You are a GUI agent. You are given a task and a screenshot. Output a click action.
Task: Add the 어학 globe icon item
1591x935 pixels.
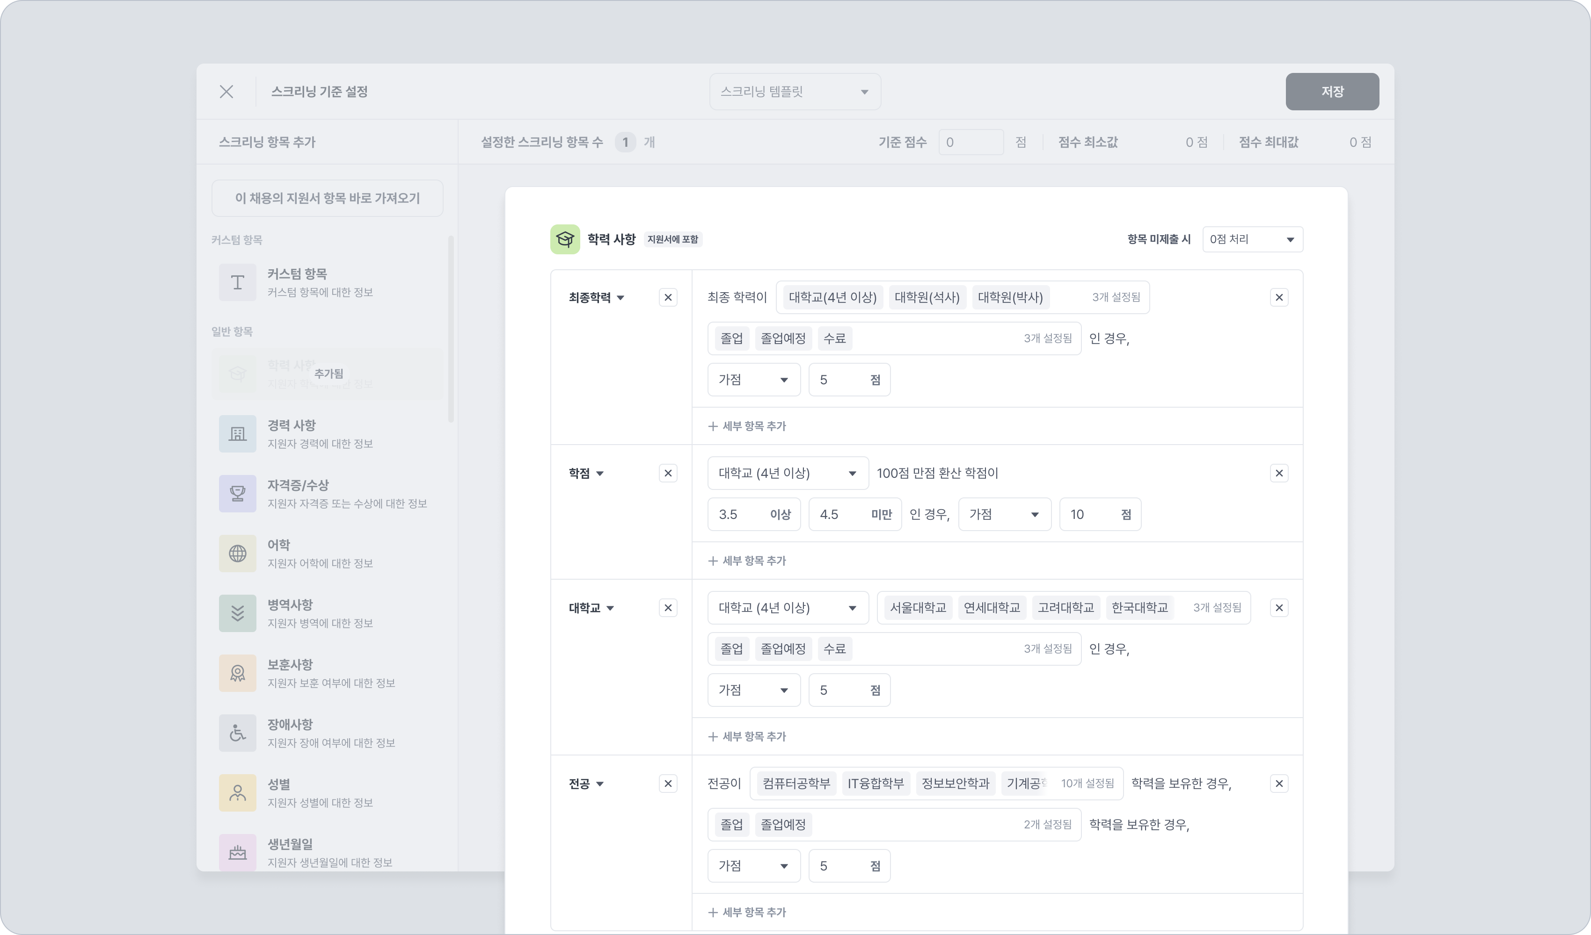coord(237,554)
